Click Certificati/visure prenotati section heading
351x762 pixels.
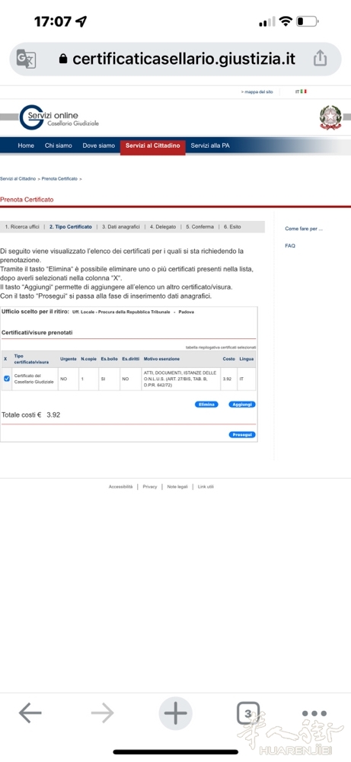[x=37, y=332]
